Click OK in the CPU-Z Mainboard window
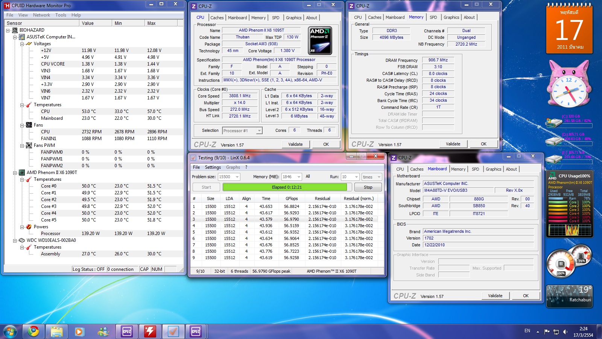Screen dimensions: 602x339 click(x=526, y=296)
